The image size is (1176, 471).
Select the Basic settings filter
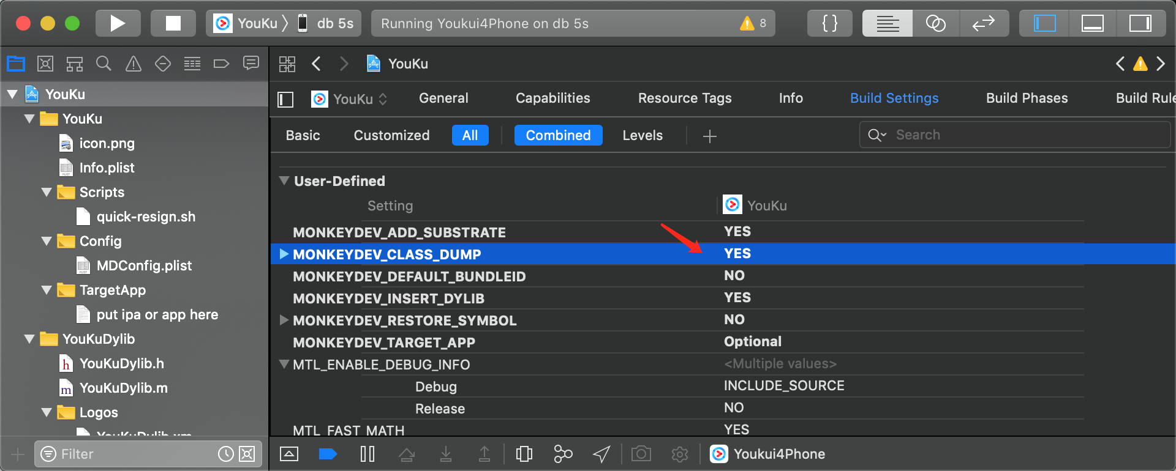(303, 135)
